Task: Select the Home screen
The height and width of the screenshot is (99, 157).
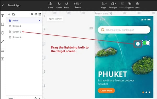Action: (24, 20)
